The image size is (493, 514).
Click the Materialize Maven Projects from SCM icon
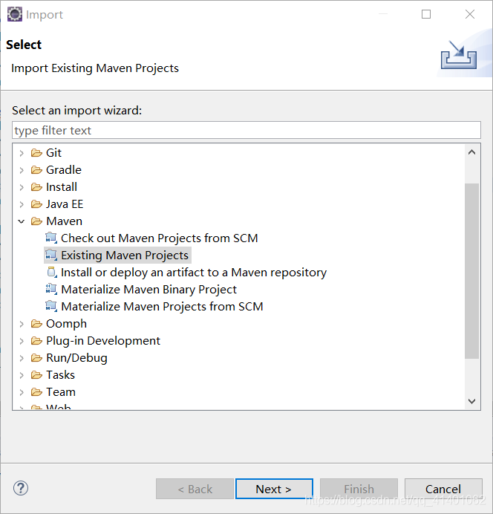[x=51, y=306]
